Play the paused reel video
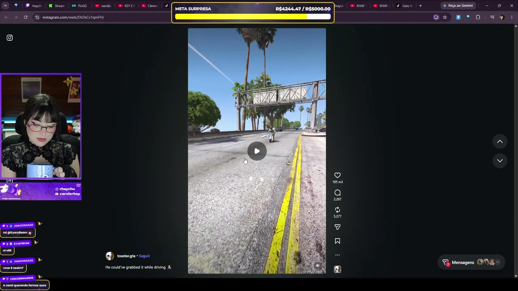Viewport: 518px width, 291px height. [x=257, y=151]
